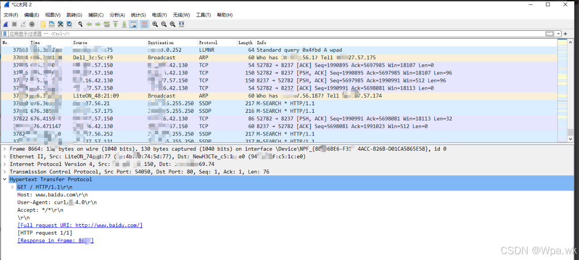
Task: Apply display filter arrow button
Action: tap(550, 34)
